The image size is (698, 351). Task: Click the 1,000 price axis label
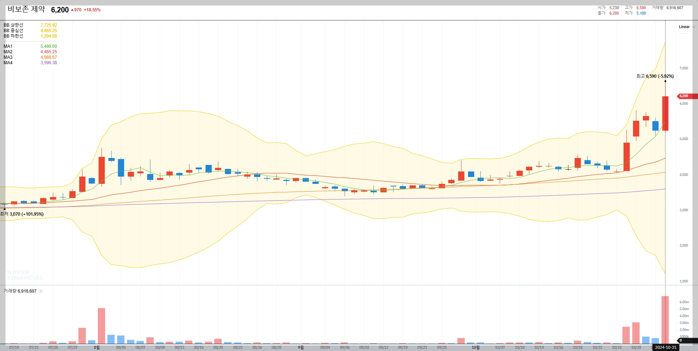pyautogui.click(x=683, y=281)
